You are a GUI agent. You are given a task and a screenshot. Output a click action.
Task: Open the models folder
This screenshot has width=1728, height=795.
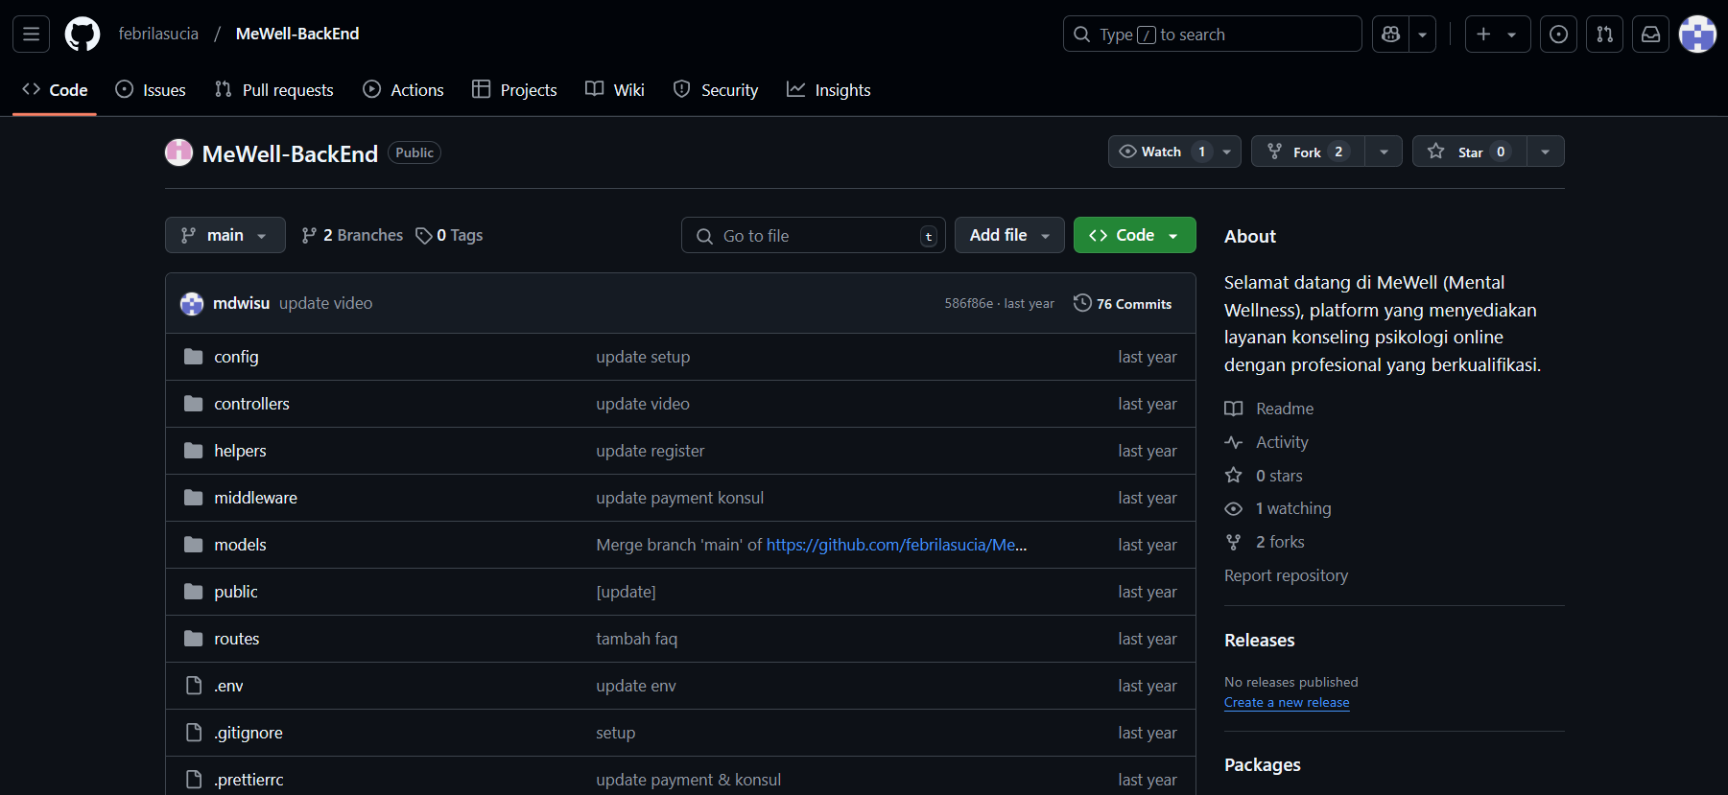click(x=240, y=545)
